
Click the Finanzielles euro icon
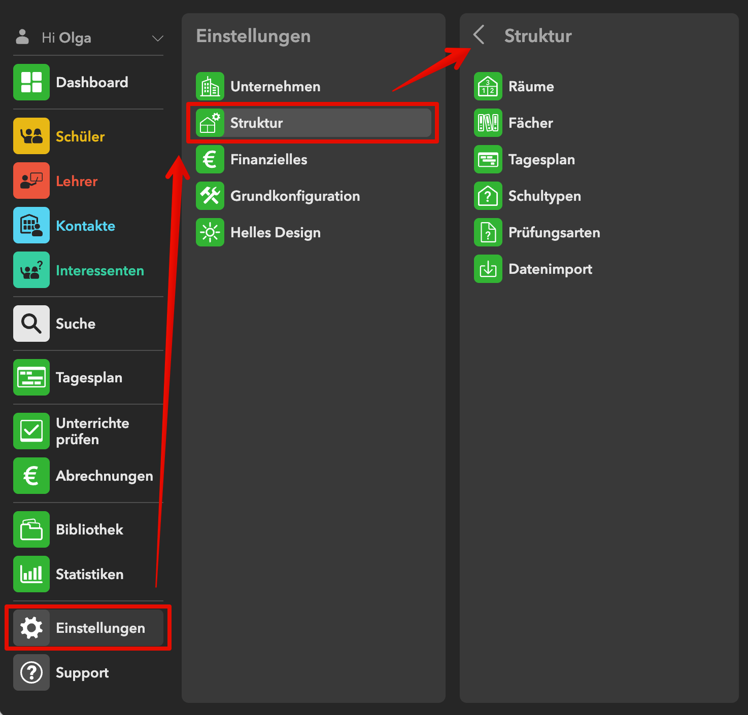[210, 159]
